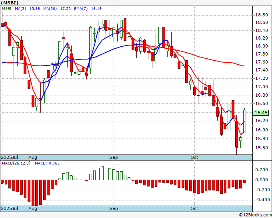Click the latest green candlestick near 16.45

click(244, 121)
